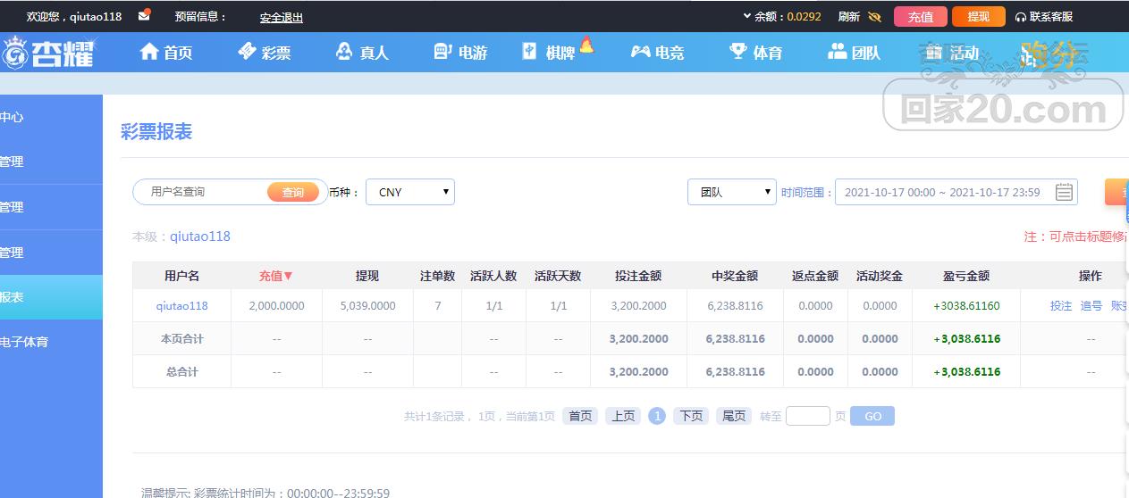Open the 真人 live casino menu
Viewport: 1129px width, 498px height.
(x=362, y=52)
